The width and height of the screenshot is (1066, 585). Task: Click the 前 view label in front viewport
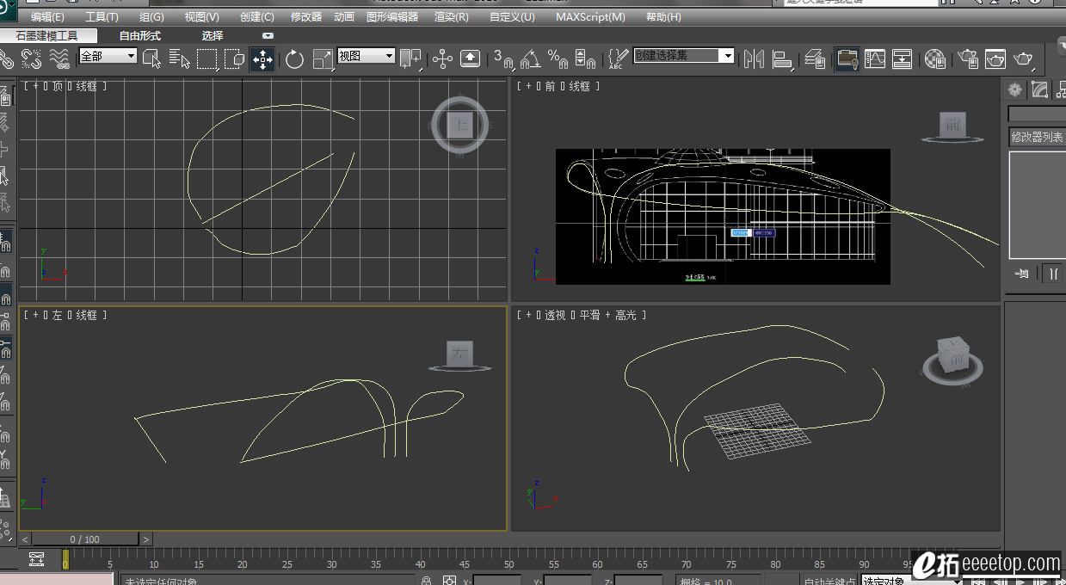[x=551, y=86]
